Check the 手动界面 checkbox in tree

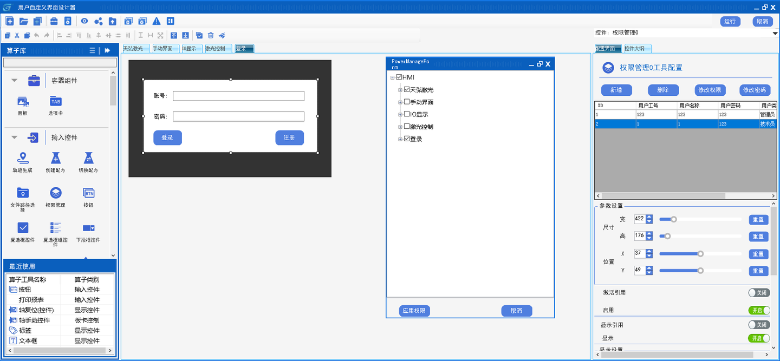407,102
